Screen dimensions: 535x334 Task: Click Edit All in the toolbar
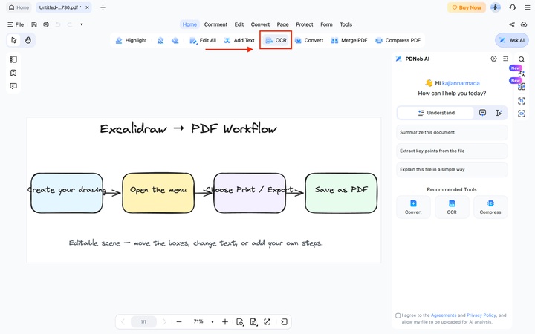203,40
